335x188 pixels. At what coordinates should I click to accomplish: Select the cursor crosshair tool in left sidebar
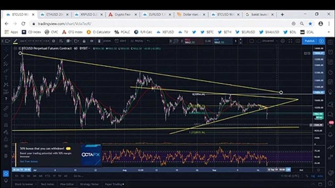pyautogui.click(x=6, y=49)
